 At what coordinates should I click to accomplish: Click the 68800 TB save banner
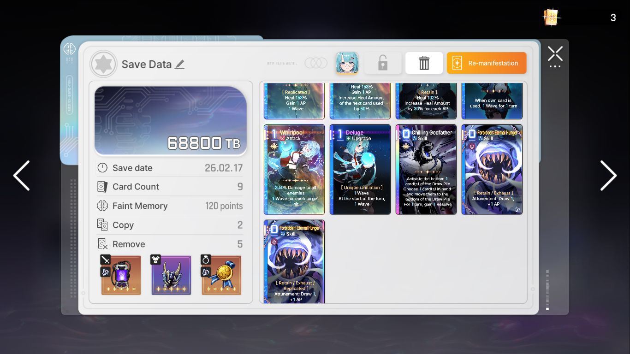[171, 121]
